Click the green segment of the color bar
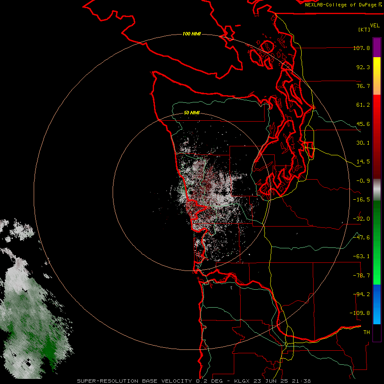Screen dimensions: 384x384 [x=377, y=242]
